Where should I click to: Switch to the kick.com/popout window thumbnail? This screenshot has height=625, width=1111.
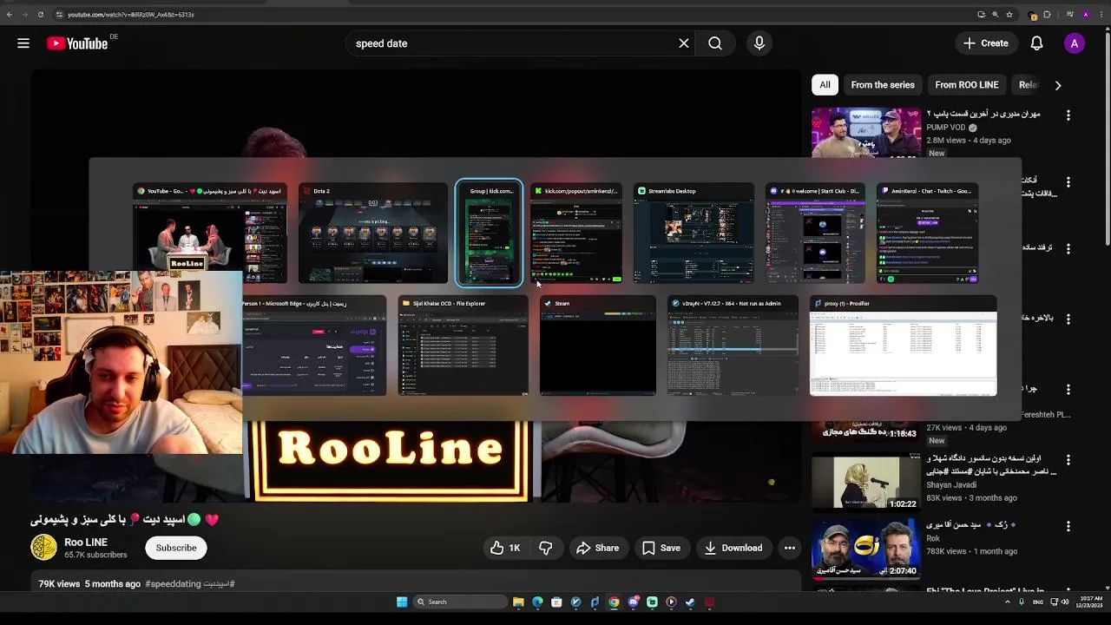coord(576,233)
